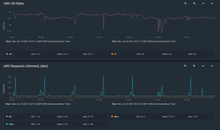Click the rewind arrows in ARC Requests panel
Viewport: 220px width, 130px height.
click(203, 66)
